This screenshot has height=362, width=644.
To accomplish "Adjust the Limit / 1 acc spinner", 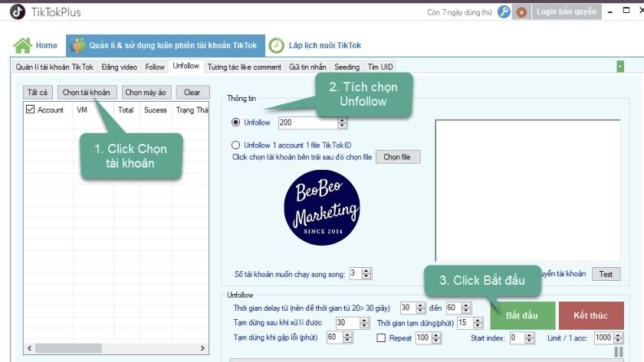I will point(618,338).
